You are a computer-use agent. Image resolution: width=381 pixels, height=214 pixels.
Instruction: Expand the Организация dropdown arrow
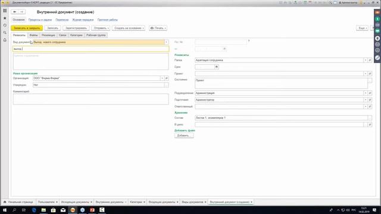tap(162, 78)
